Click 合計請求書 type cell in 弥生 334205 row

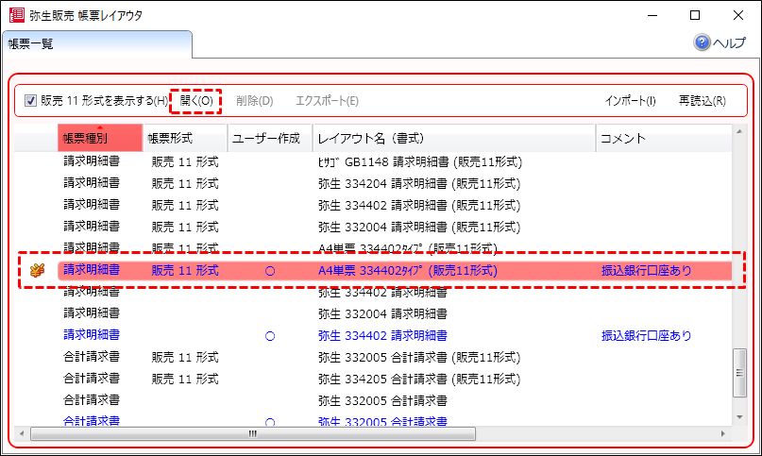(x=92, y=379)
